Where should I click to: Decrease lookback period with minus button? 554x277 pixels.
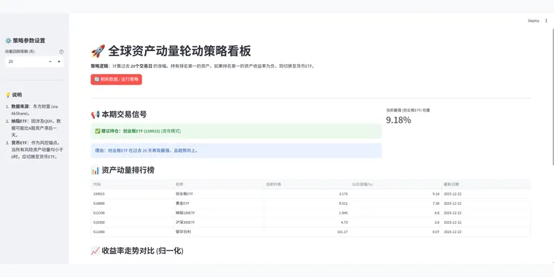pos(50,61)
